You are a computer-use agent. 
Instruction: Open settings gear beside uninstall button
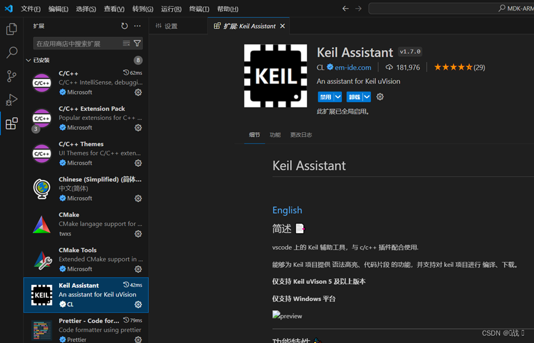point(380,97)
